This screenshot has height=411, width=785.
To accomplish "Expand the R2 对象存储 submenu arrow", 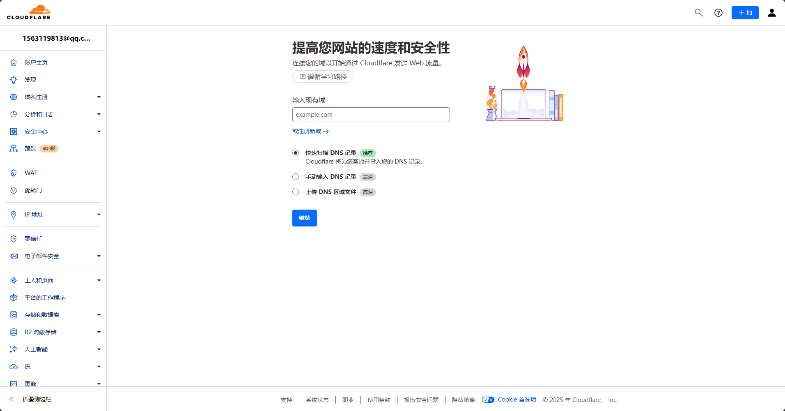I will click(99, 332).
